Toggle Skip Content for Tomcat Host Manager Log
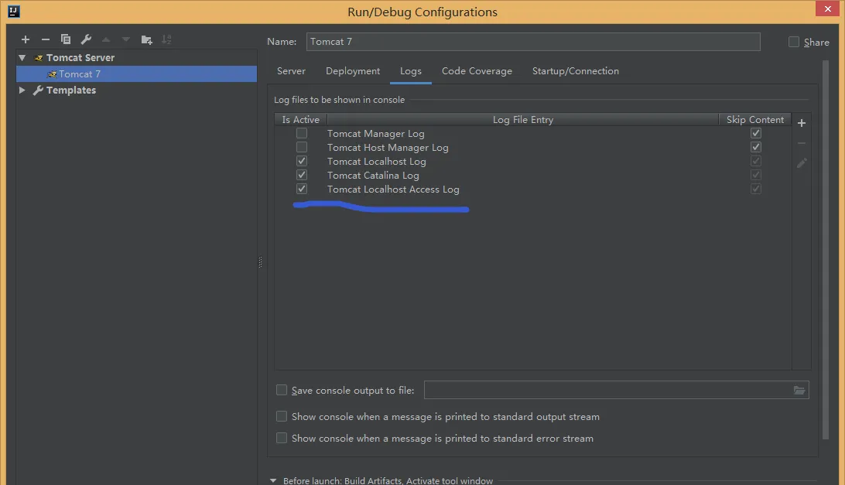This screenshot has width=845, height=485. pos(756,147)
